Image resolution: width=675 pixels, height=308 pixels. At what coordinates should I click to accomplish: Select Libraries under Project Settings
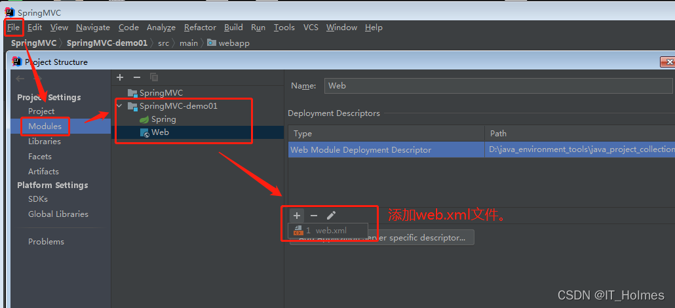click(x=45, y=142)
